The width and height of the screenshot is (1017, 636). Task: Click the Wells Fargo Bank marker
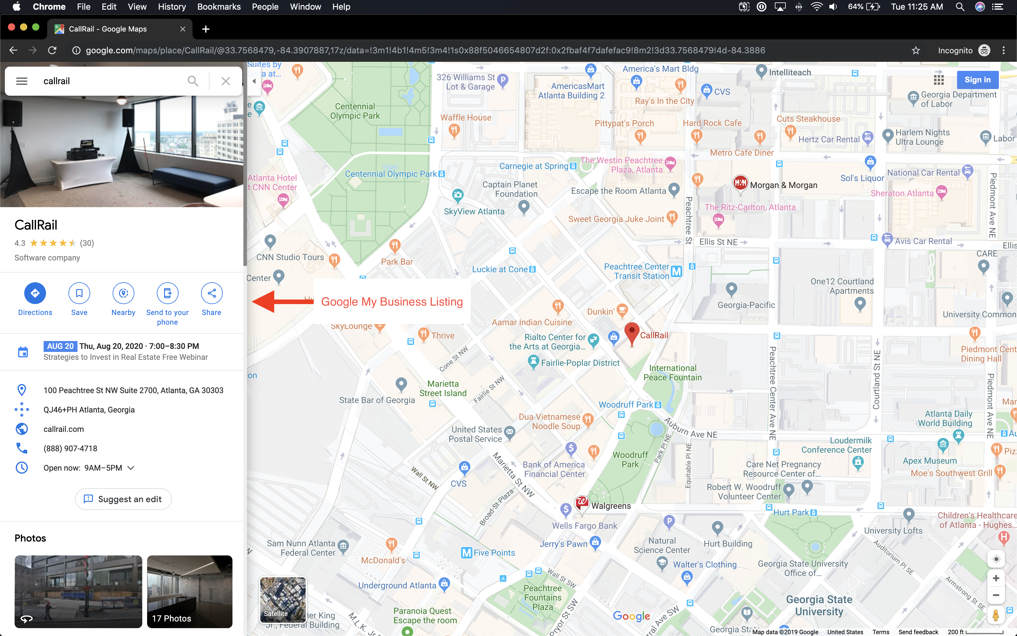click(566, 511)
